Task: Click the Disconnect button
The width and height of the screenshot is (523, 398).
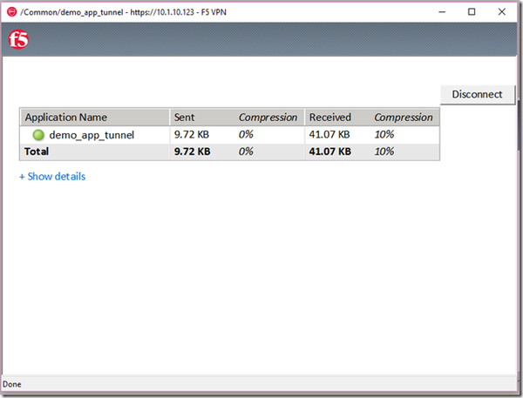Action: click(x=478, y=95)
